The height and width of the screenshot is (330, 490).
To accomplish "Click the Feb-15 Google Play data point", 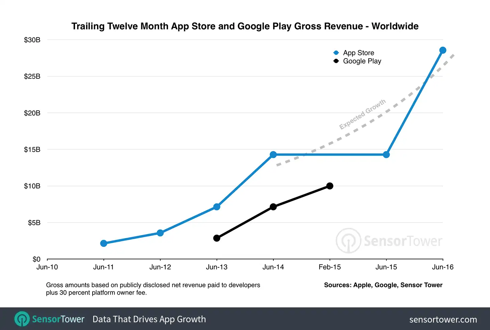I will point(329,186).
